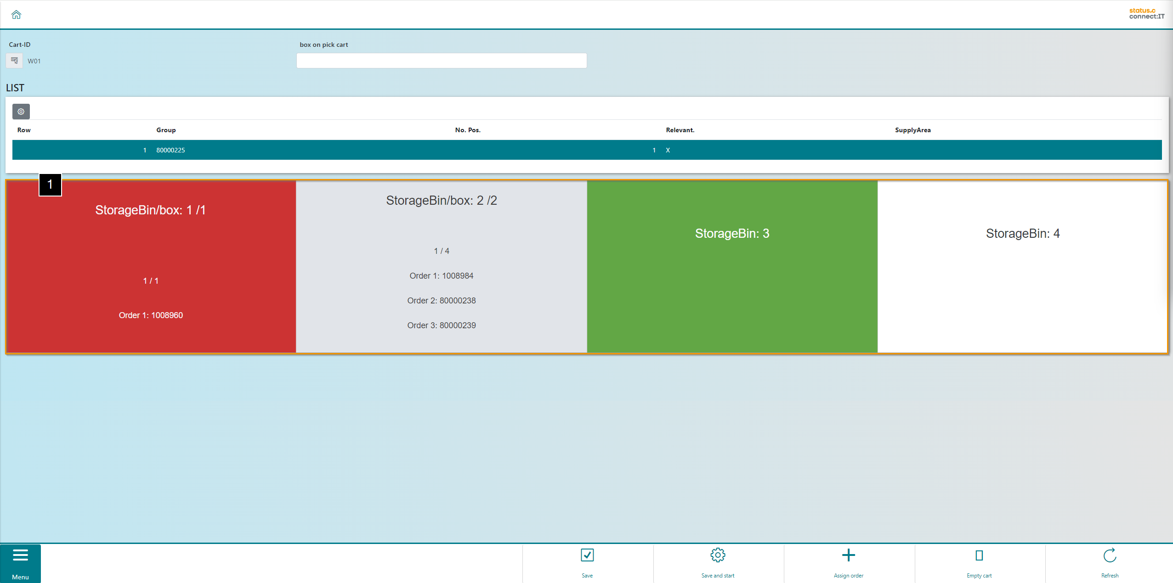The height and width of the screenshot is (583, 1173).
Task: Focus the box on pick cart field
Action: pyautogui.click(x=441, y=61)
